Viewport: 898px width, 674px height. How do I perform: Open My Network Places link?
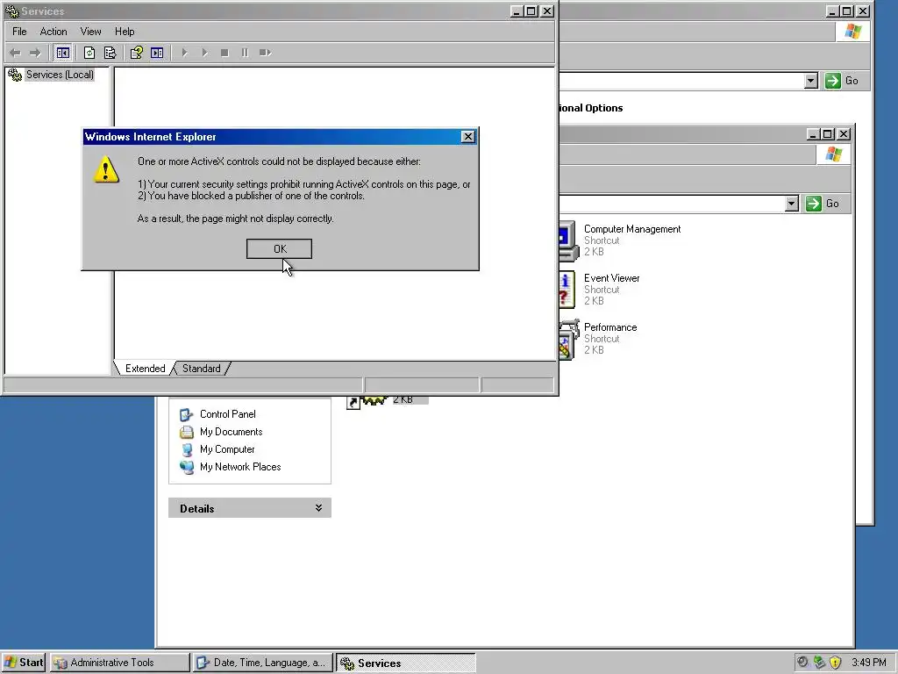(240, 467)
